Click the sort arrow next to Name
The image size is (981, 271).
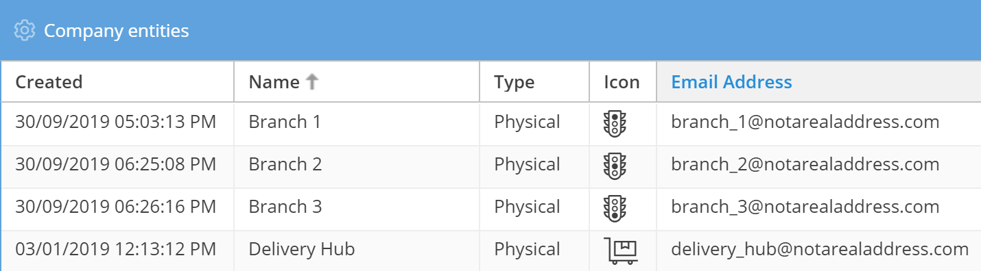[312, 82]
